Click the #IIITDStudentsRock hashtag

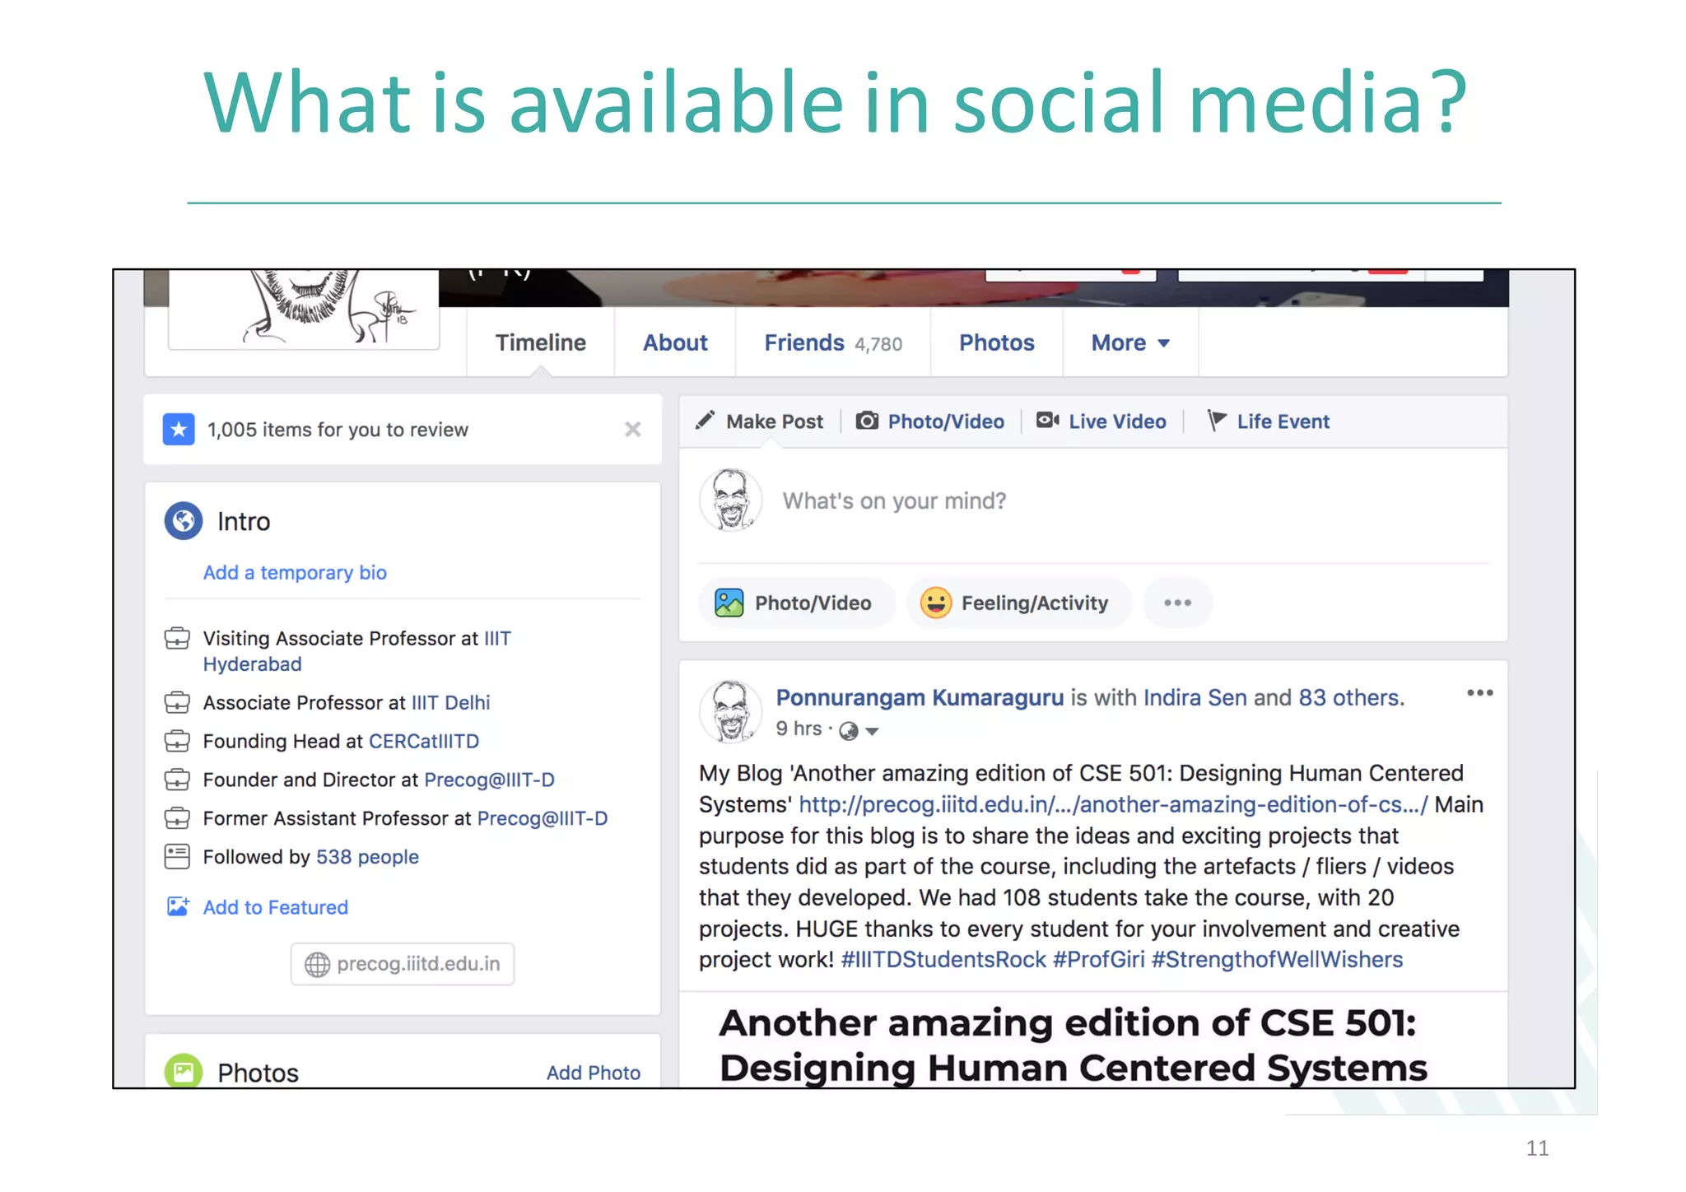click(x=943, y=960)
